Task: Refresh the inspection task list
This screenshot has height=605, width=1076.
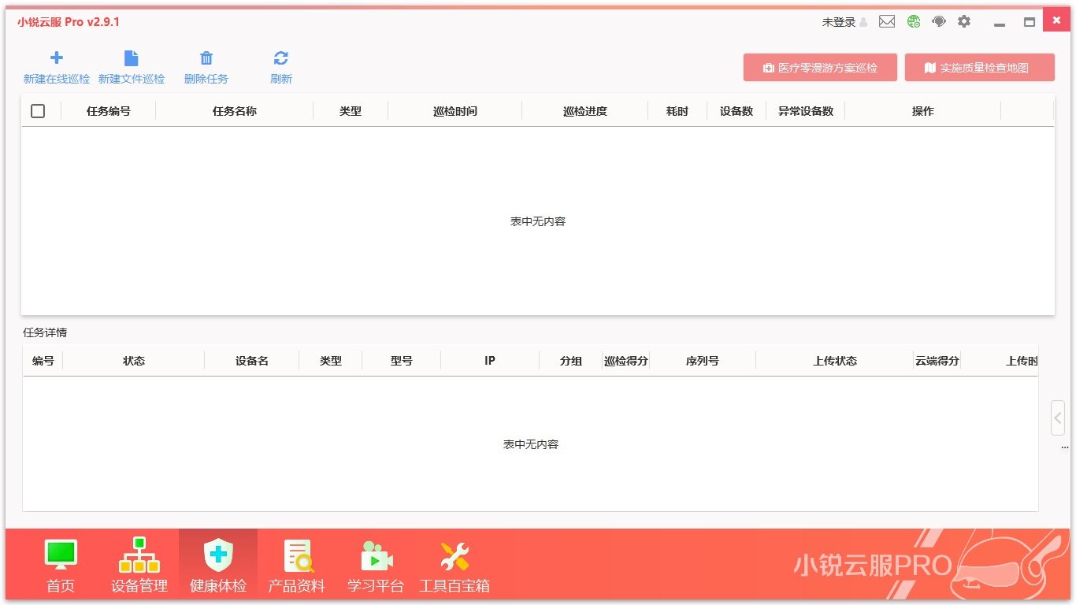Action: (x=280, y=66)
